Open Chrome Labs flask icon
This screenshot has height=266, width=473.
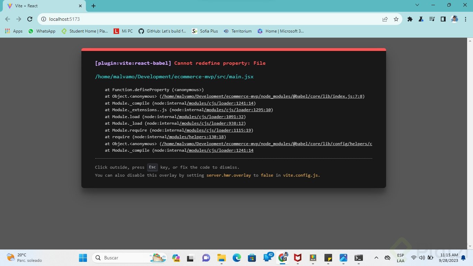point(421,19)
